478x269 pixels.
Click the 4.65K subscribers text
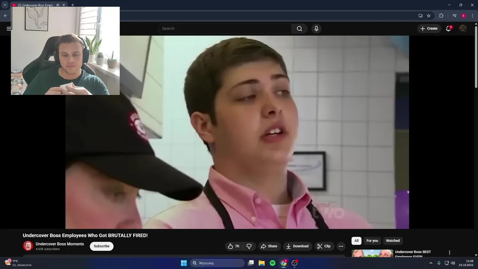pos(47,249)
